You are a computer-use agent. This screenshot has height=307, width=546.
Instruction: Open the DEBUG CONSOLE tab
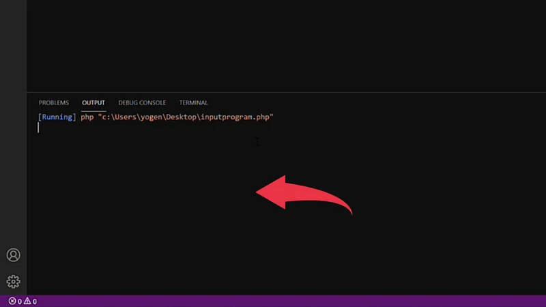142,103
